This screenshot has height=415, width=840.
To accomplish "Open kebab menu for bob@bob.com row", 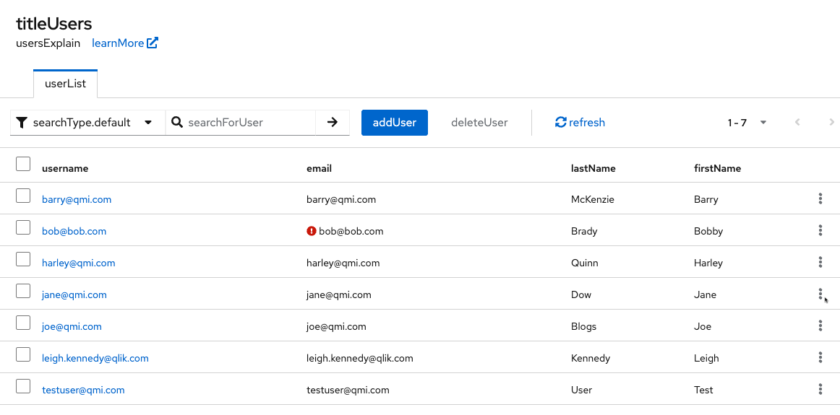I will (x=820, y=230).
